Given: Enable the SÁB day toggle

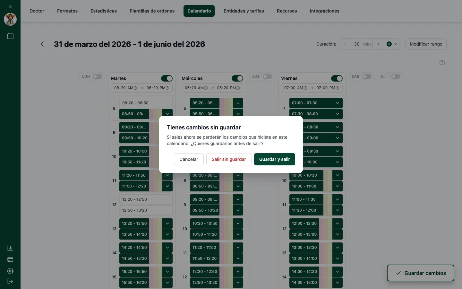Looking at the screenshot, I should [x=367, y=76].
